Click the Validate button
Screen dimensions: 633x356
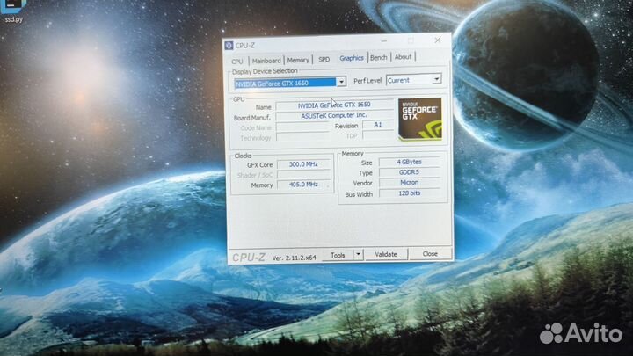pos(386,254)
